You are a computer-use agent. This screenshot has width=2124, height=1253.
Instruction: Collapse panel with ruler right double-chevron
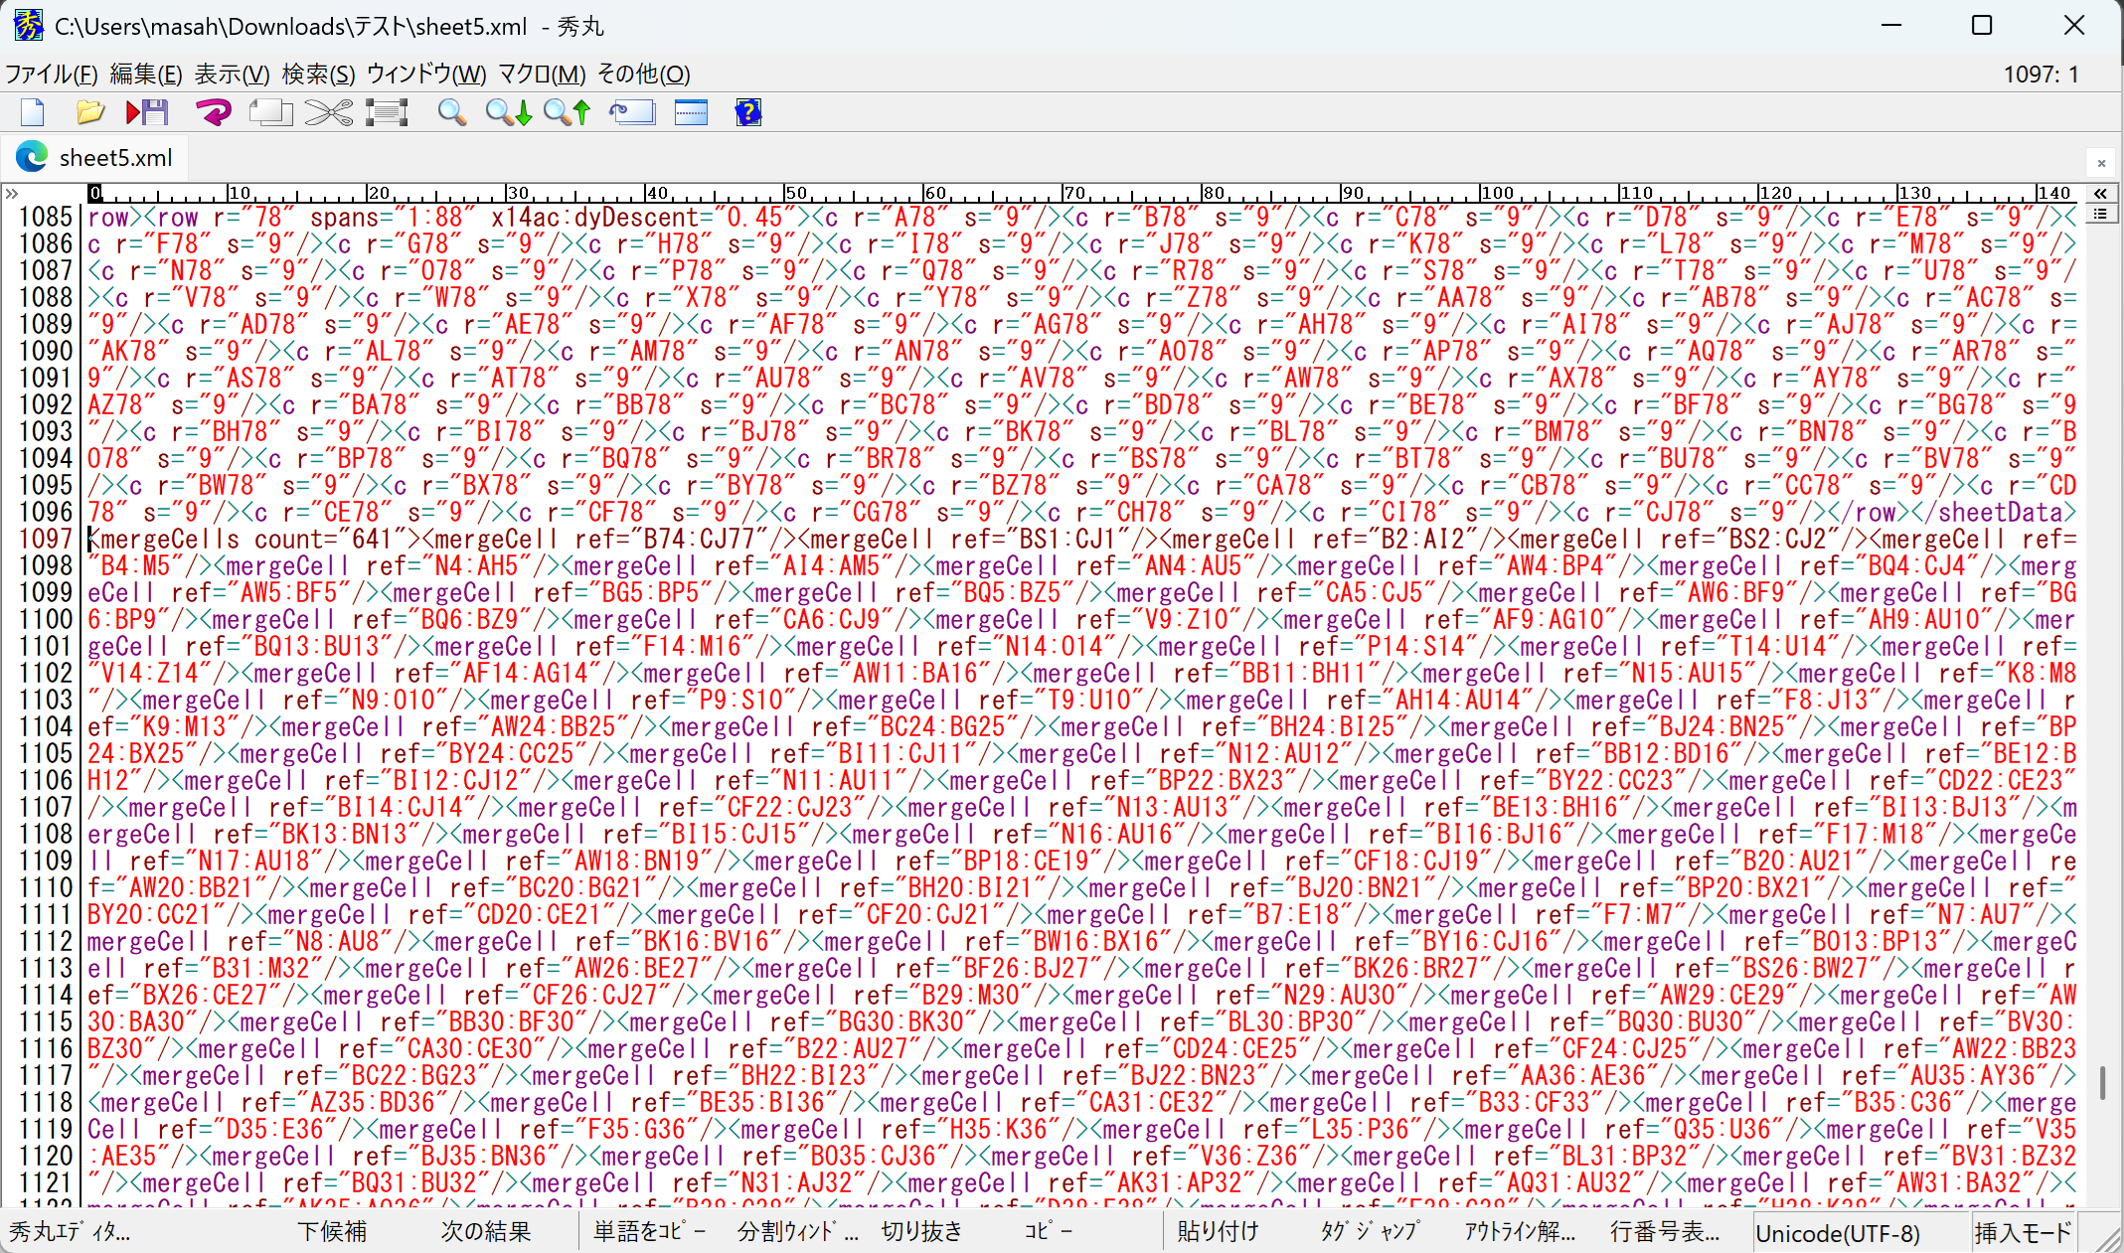pyautogui.click(x=2100, y=193)
